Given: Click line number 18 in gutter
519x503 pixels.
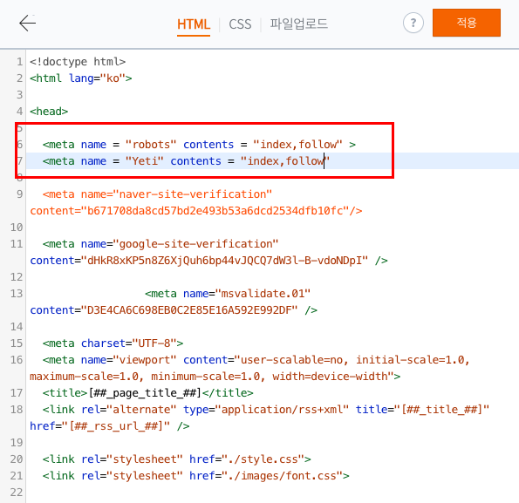Looking at the screenshot, I should 17,410.
